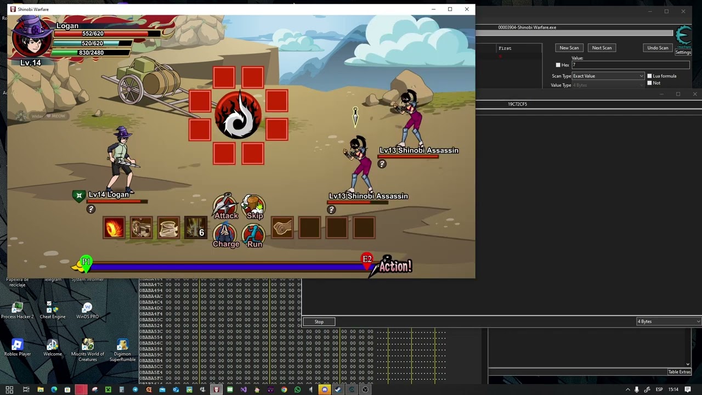Image resolution: width=702 pixels, height=395 pixels.
Task: Click the address 19C72CF5 title text
Action: (517, 104)
